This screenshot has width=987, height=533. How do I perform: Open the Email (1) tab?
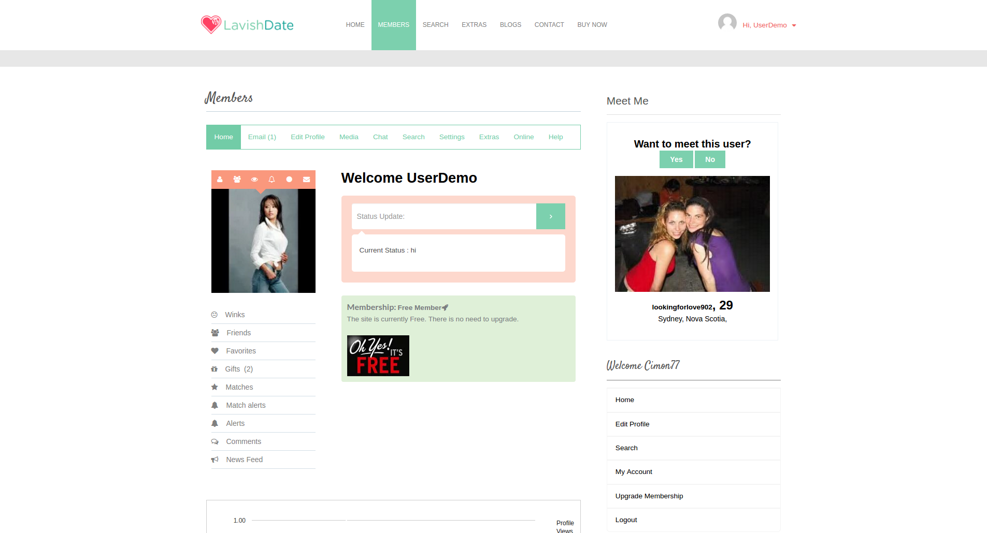(x=262, y=137)
